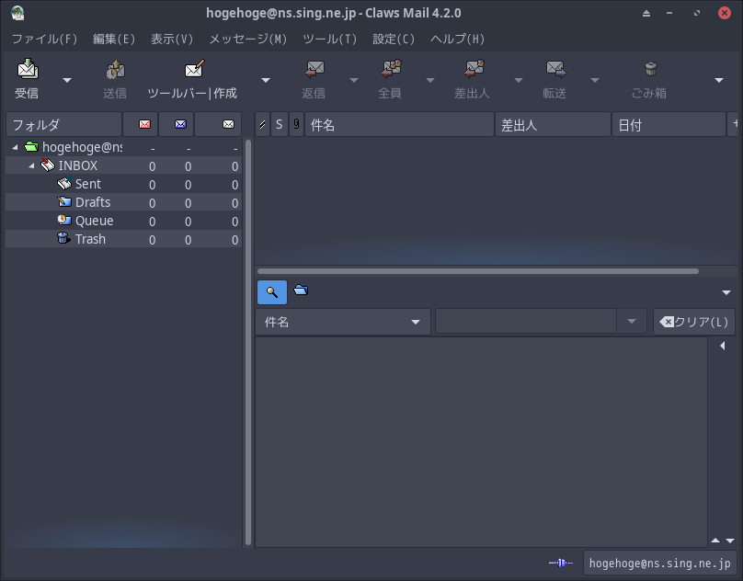Click the shade/roll-up window button in title bar

[x=646, y=13]
